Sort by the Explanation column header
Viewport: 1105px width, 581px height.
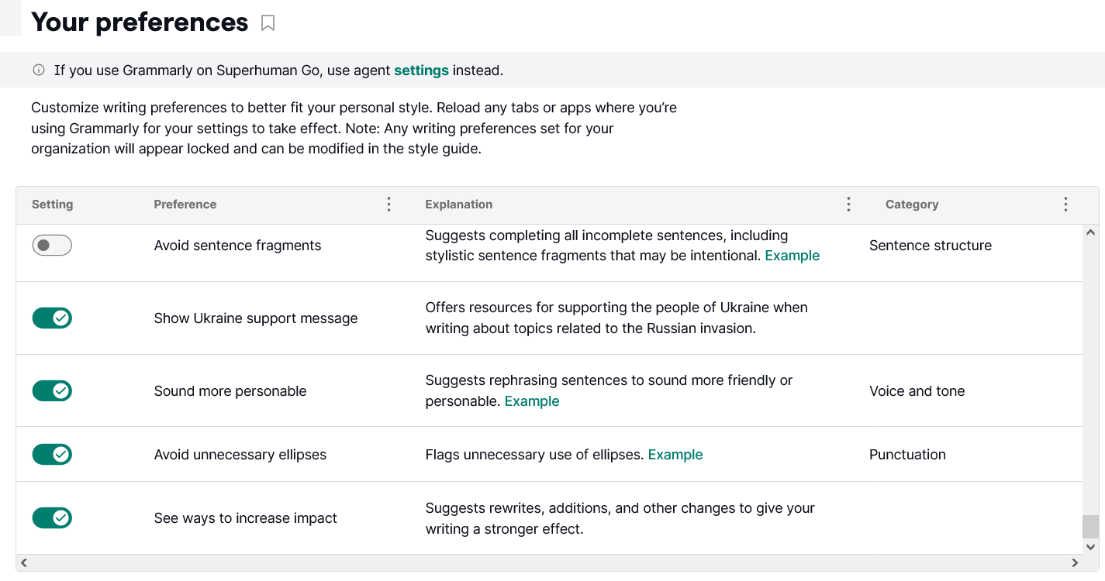[x=459, y=205]
